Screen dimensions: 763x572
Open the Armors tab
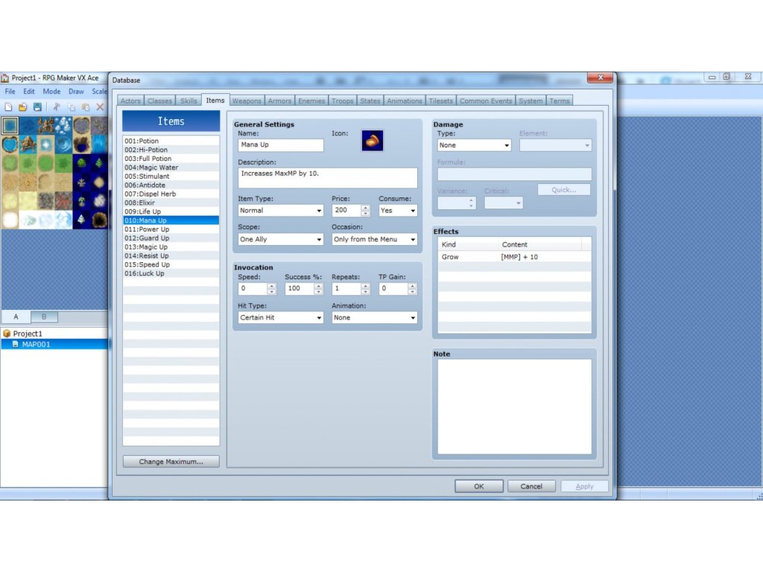coord(280,101)
